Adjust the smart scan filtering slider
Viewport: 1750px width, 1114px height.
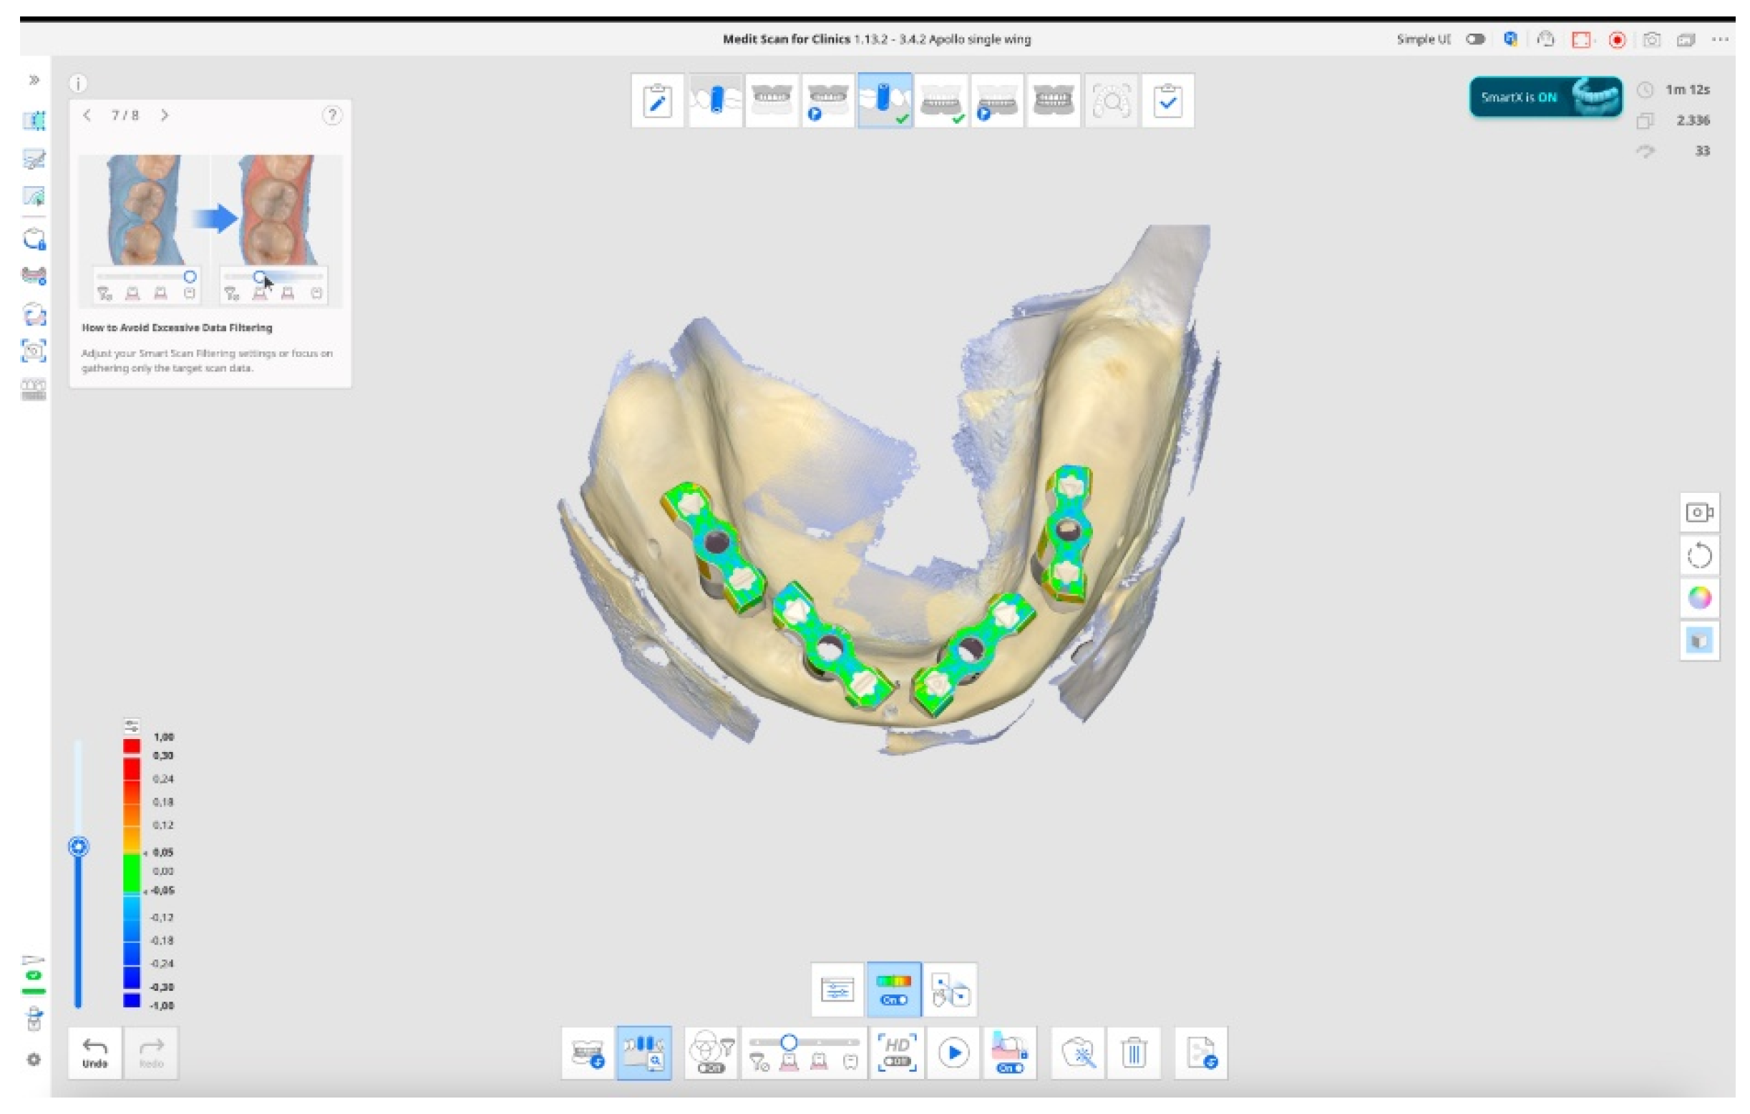click(x=789, y=1042)
